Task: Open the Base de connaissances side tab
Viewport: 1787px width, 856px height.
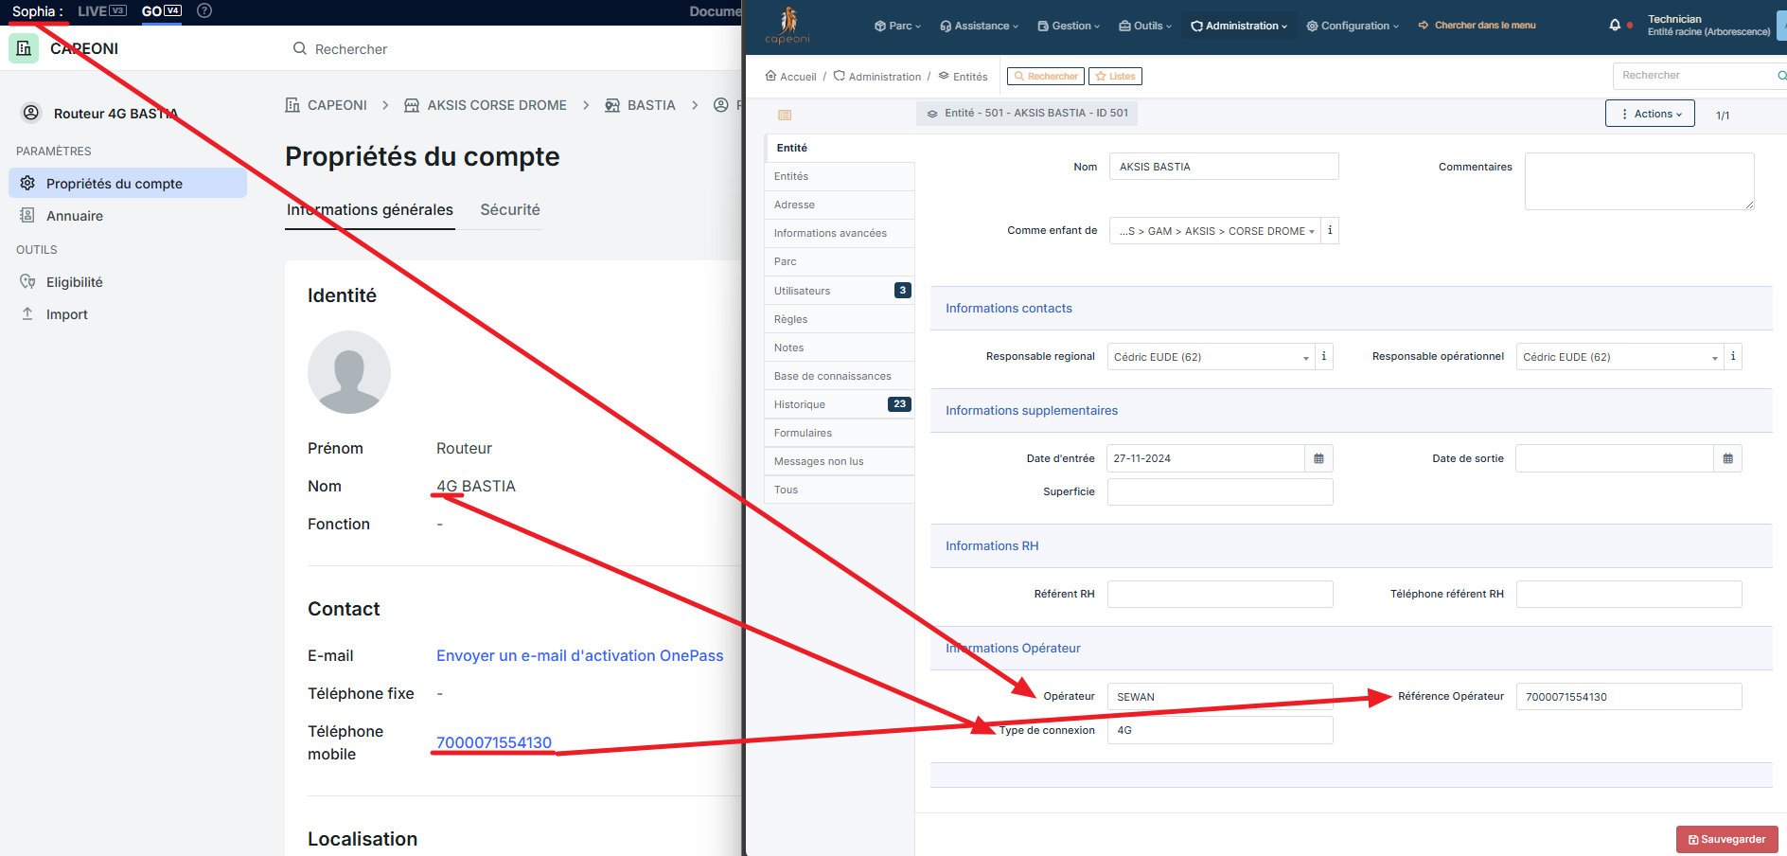Action: pyautogui.click(x=840, y=376)
